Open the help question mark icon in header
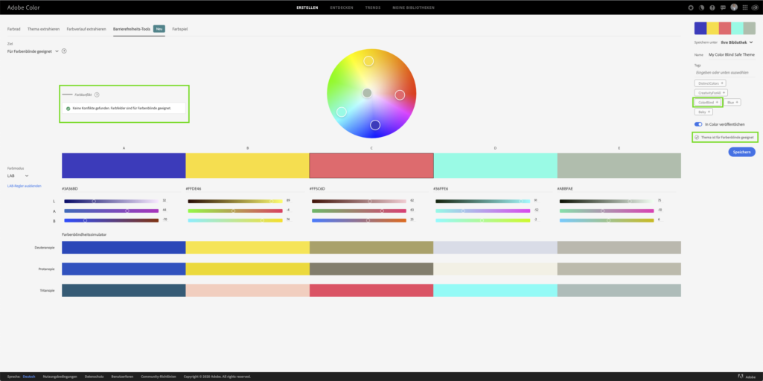The image size is (763, 381). click(712, 7)
